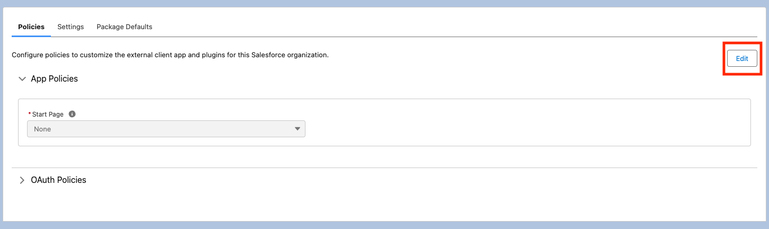Open the Settings tab
Viewport: 769px width, 229px height.
click(71, 27)
